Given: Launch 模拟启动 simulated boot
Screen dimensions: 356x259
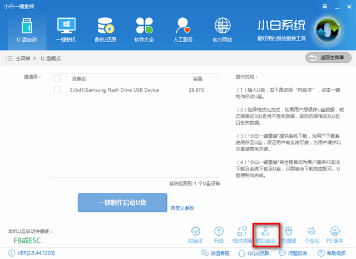Looking at the screenshot, I should [265, 235].
